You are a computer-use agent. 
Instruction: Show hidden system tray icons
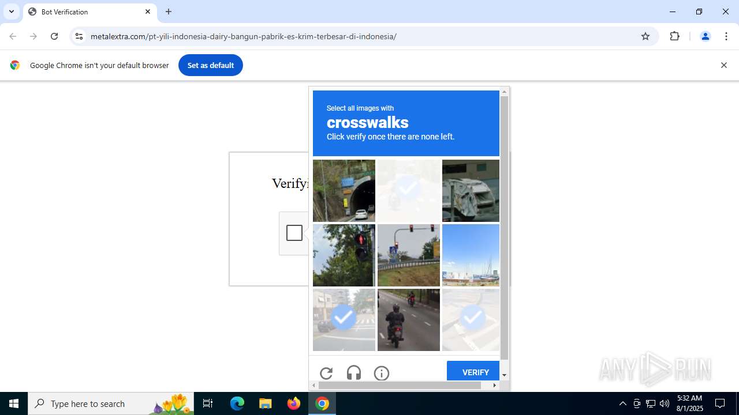tap(622, 403)
